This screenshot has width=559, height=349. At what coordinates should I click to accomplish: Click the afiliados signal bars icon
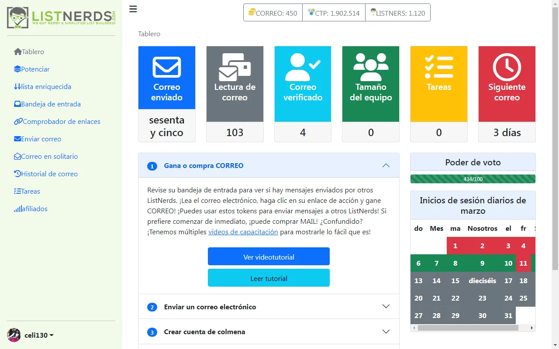17,209
